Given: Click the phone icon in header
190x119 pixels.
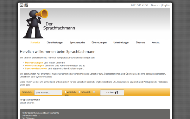Looking at the screenshot, I should pos(26,5).
